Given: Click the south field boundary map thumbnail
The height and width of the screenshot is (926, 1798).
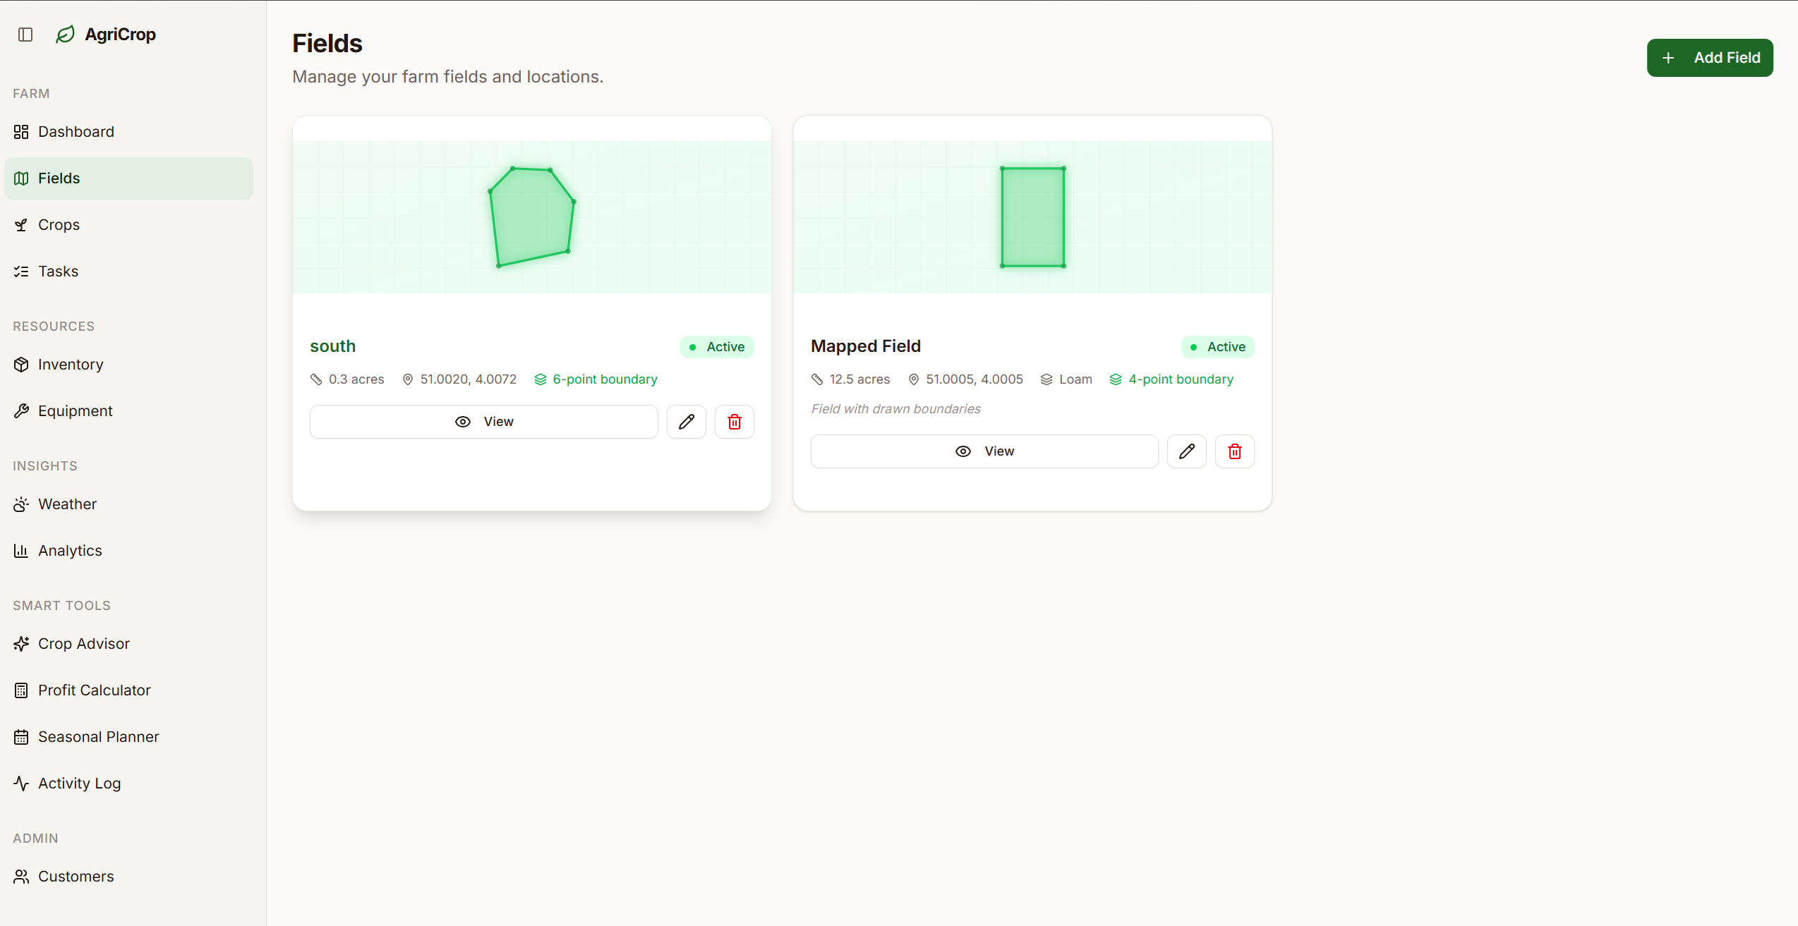Looking at the screenshot, I should point(531,217).
